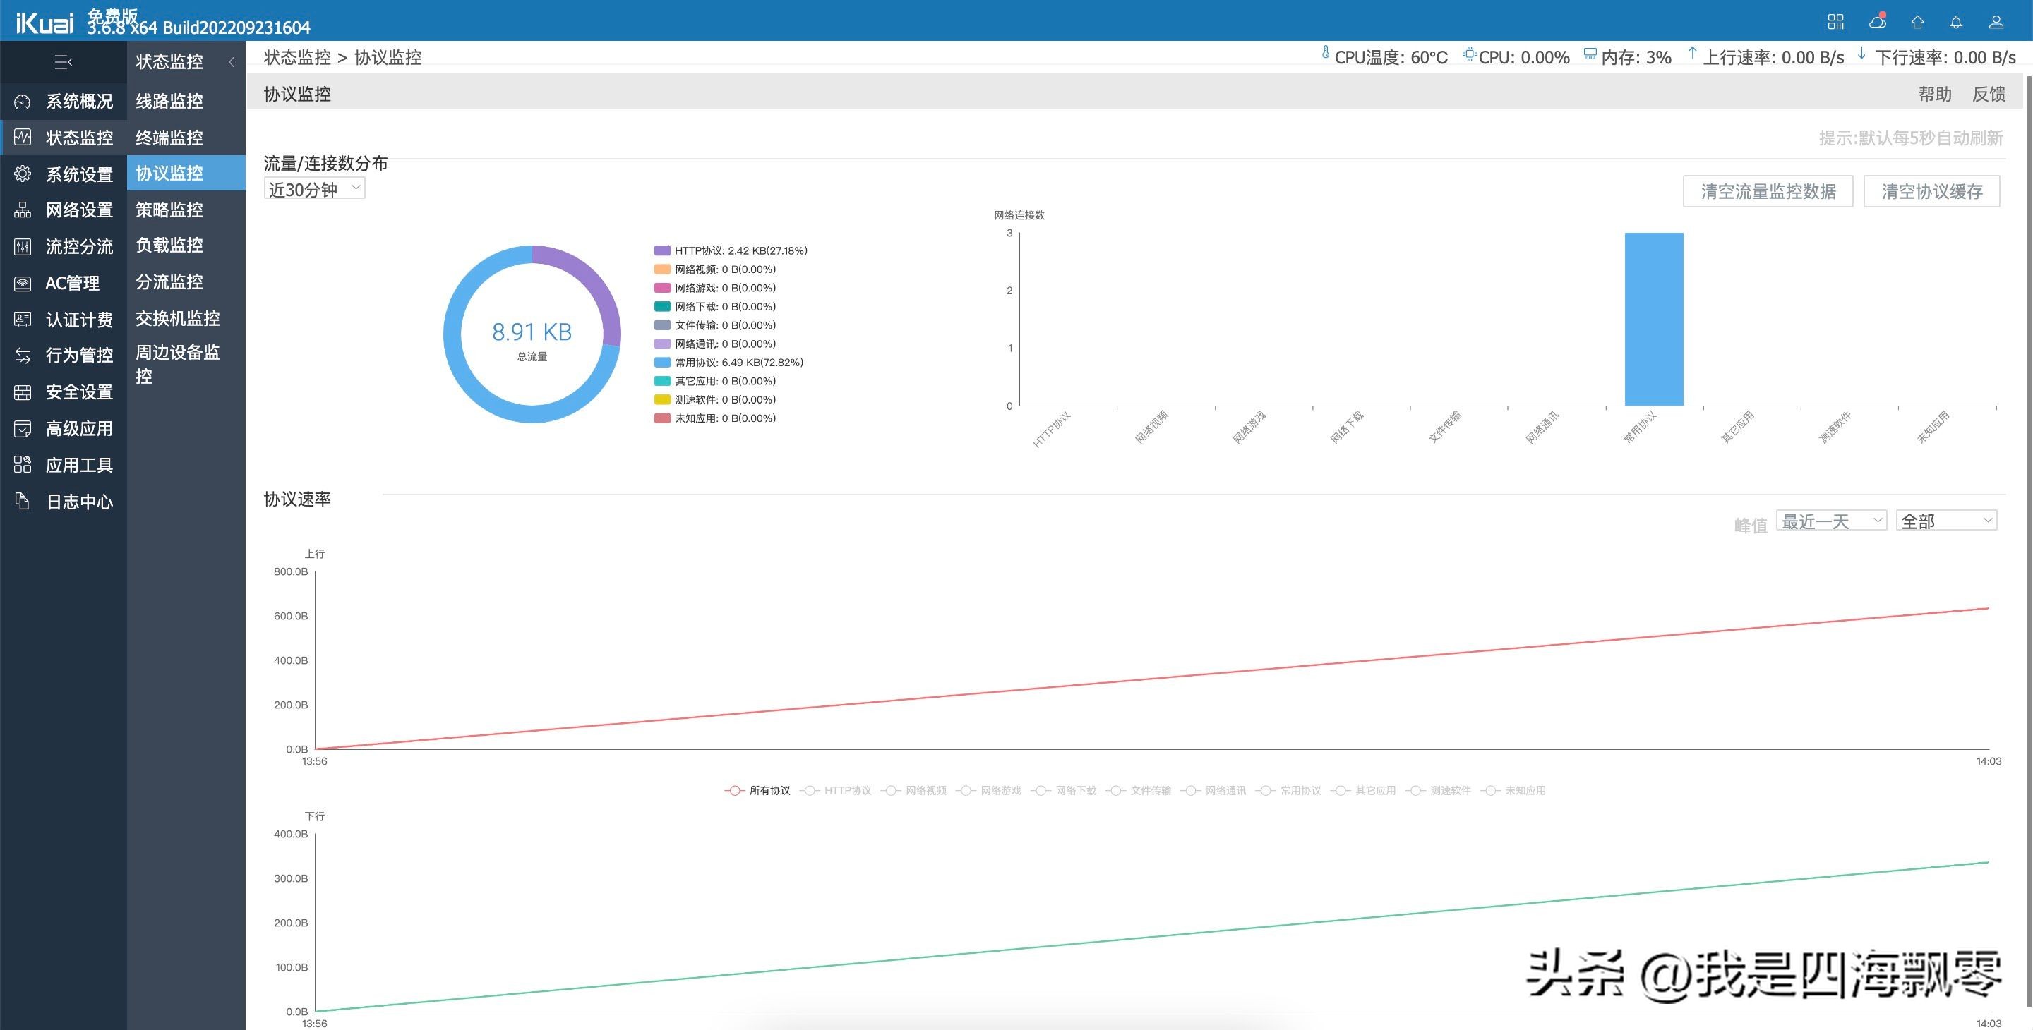2033x1030 pixels.
Task: Select 终端监控 in the submenu
Action: [169, 138]
